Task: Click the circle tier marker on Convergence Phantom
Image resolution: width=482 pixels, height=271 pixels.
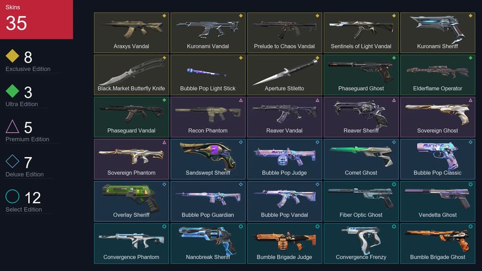Action: (164, 226)
